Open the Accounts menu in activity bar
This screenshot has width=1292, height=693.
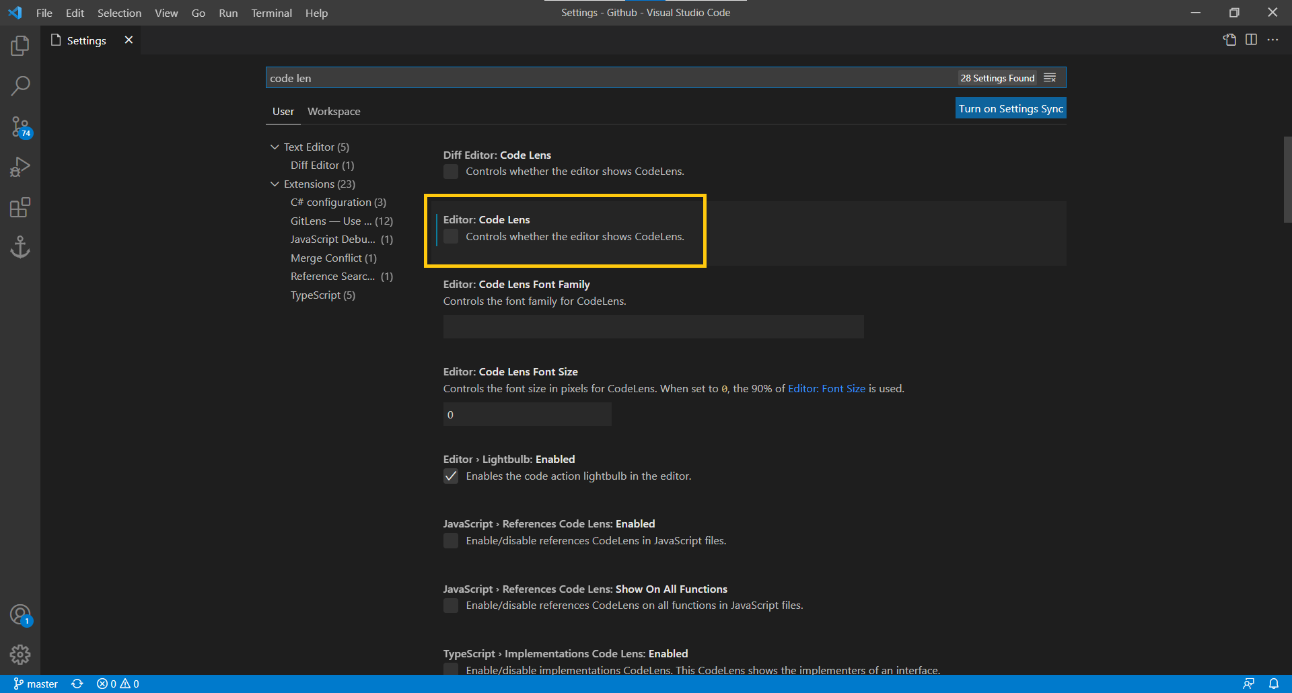tap(20, 615)
